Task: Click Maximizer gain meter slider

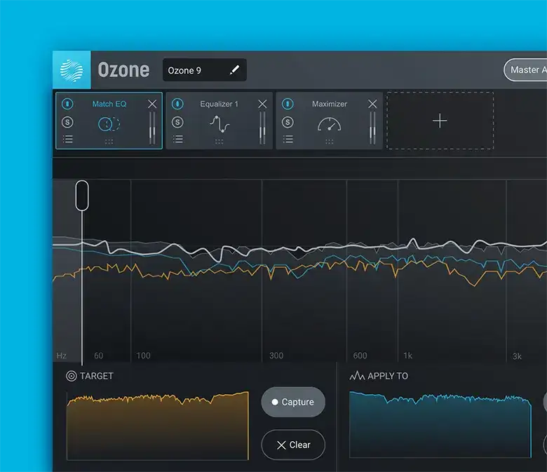Action: pyautogui.click(x=372, y=128)
